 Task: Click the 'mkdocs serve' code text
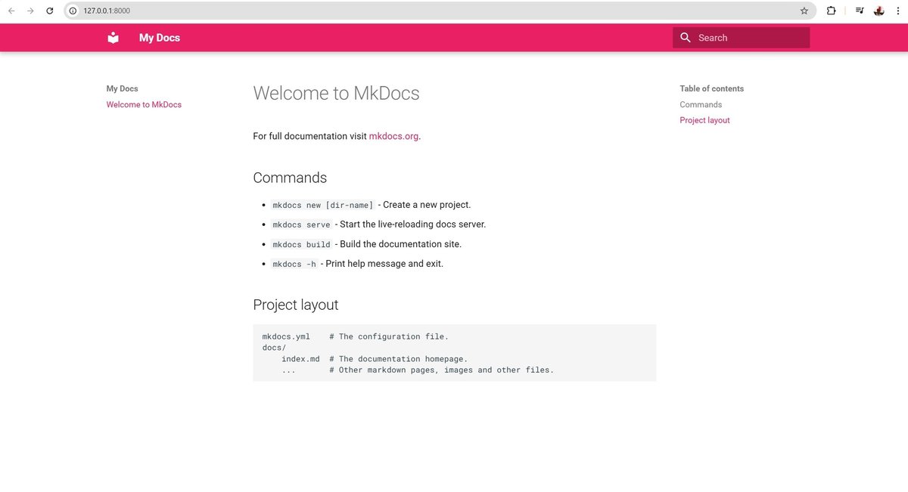tap(301, 224)
